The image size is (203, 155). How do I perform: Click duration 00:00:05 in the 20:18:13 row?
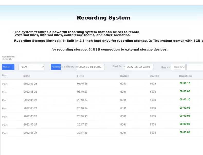pos(185,116)
